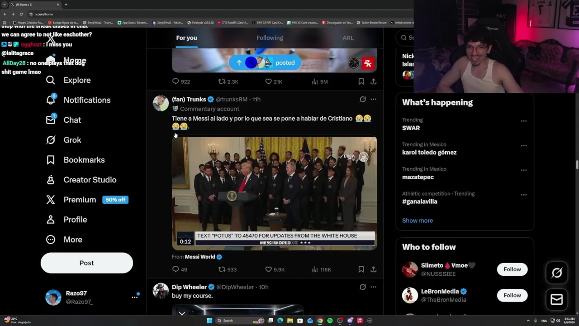Open options for the mazatepec trend
579x326 pixels.
(523, 170)
